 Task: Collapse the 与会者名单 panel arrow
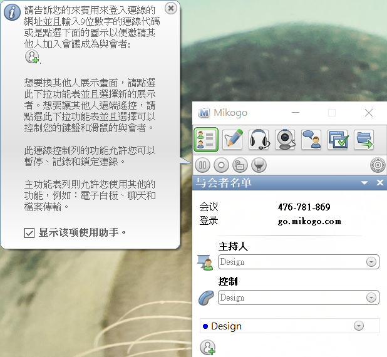click(x=364, y=183)
